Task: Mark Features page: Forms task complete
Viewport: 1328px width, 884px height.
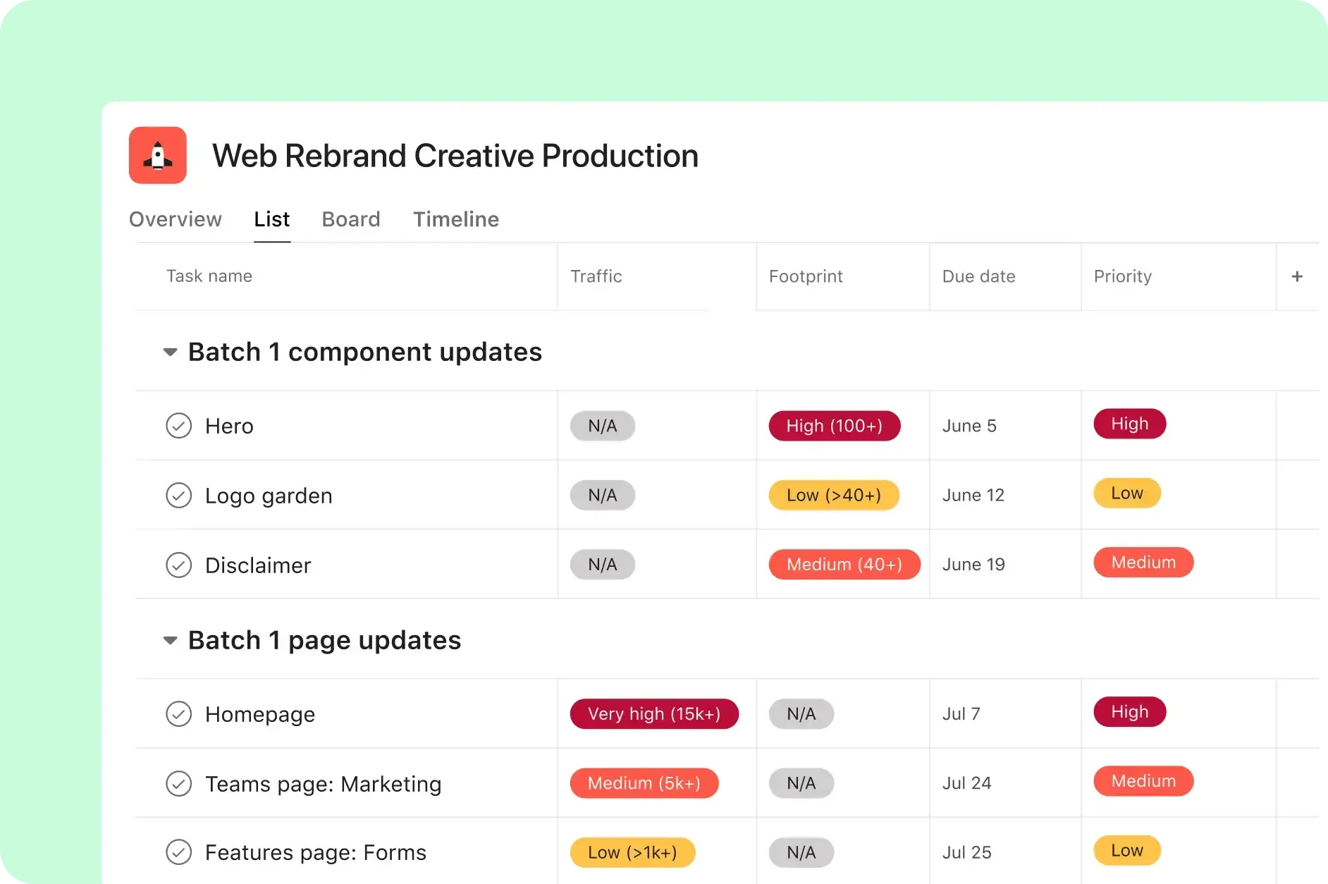Action: tap(178, 852)
